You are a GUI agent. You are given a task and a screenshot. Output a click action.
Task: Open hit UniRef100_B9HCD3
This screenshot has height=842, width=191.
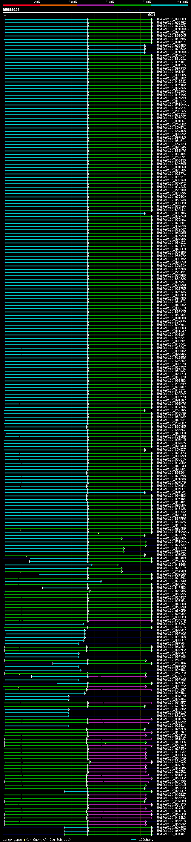point(171,19)
